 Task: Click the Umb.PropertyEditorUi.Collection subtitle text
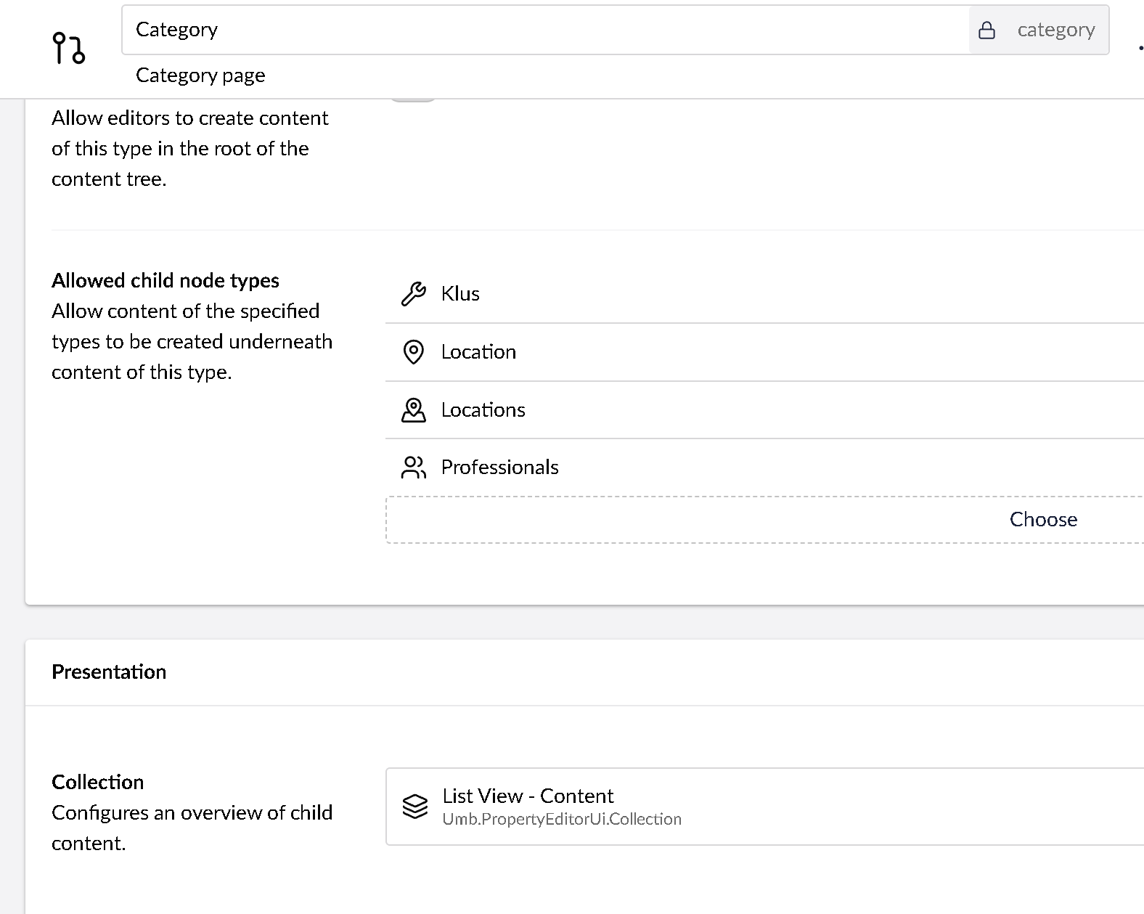562,819
